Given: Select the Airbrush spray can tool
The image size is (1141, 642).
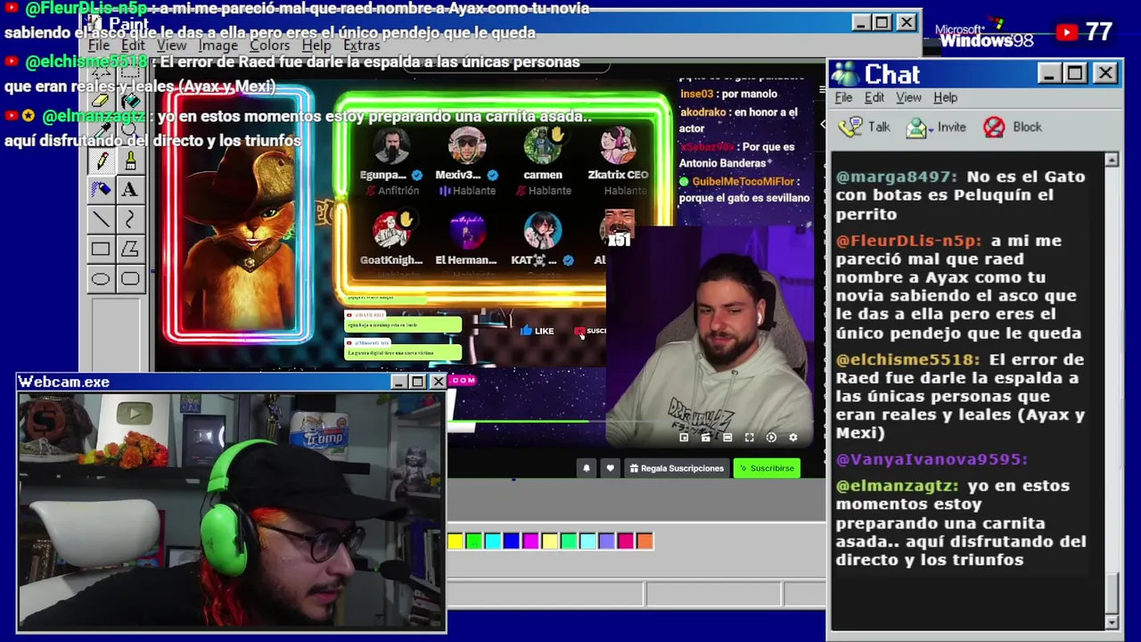Looking at the screenshot, I should click(101, 189).
